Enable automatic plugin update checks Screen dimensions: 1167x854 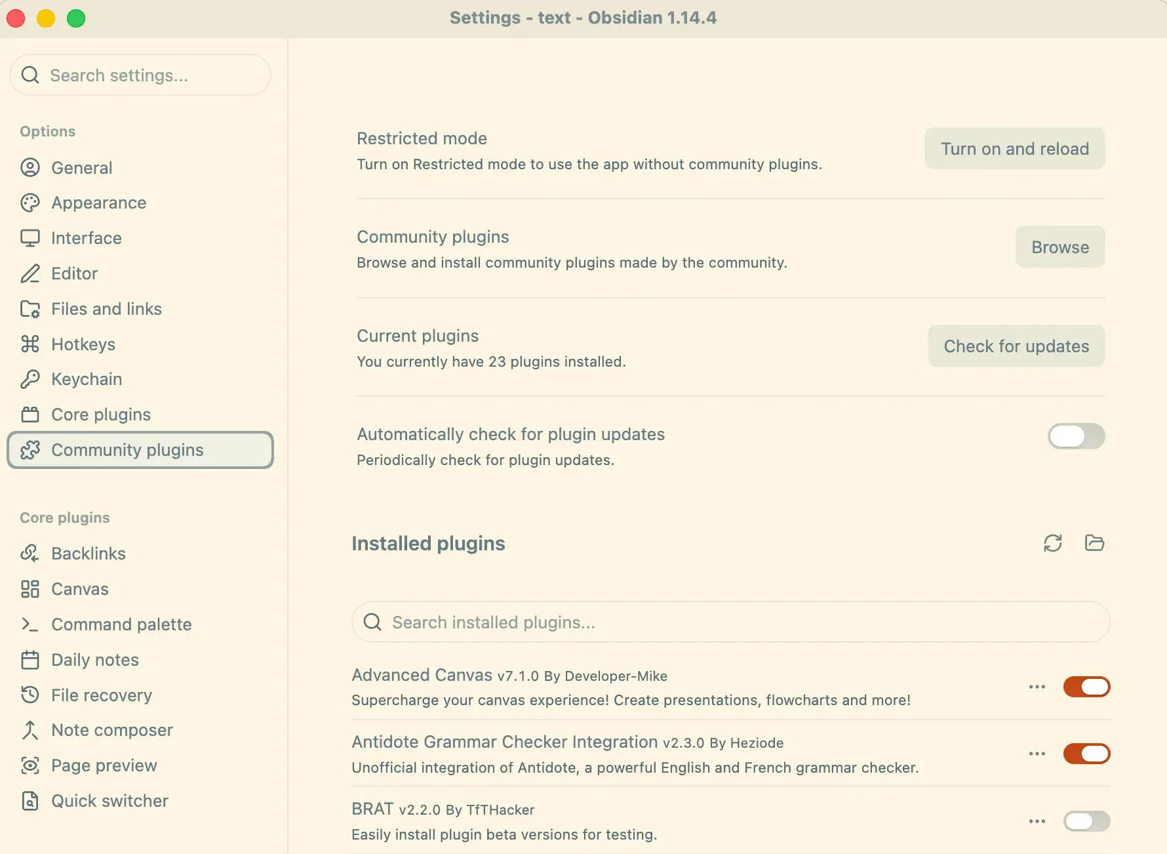pos(1077,436)
